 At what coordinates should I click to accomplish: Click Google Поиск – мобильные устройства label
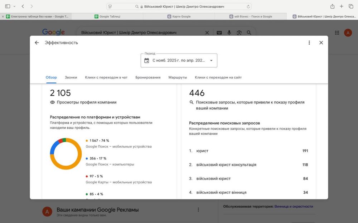coord(118,147)
